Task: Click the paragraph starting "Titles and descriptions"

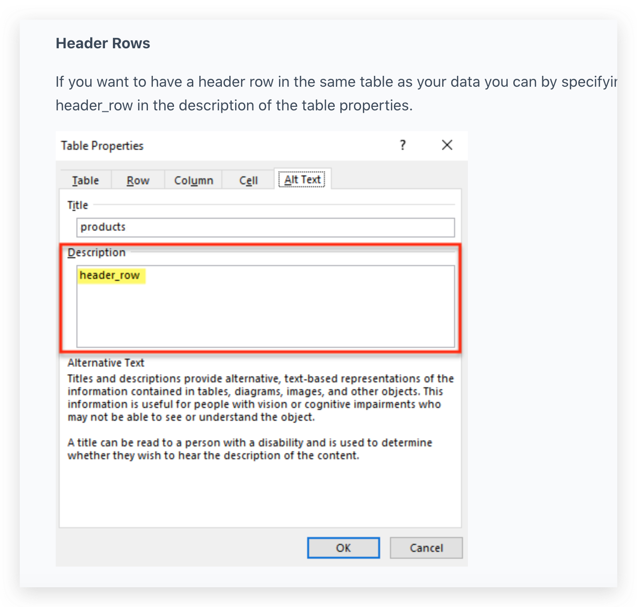Action: [x=260, y=398]
